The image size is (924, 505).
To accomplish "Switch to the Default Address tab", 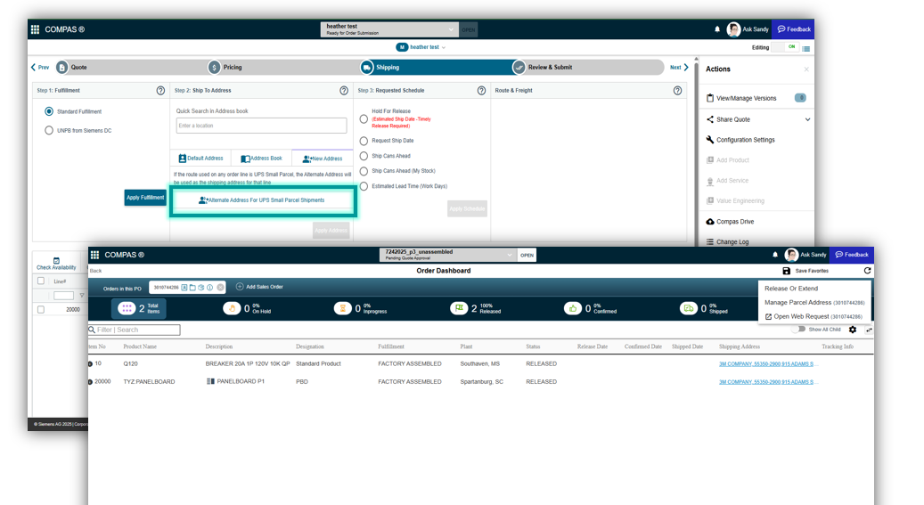I will coord(201,158).
